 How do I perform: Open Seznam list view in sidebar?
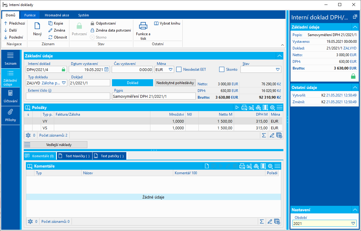click(10, 59)
